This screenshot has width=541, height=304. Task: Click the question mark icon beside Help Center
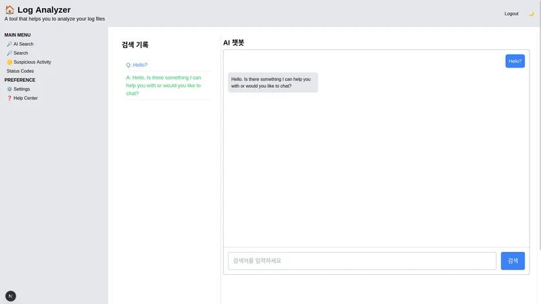pyautogui.click(x=9, y=98)
